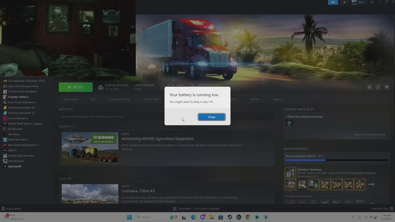395x222 pixels.
Task: Click Last Played info
Action: [144, 87]
